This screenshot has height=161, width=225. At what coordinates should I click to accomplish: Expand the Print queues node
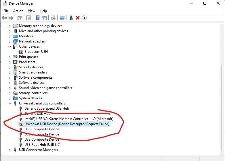(9, 57)
